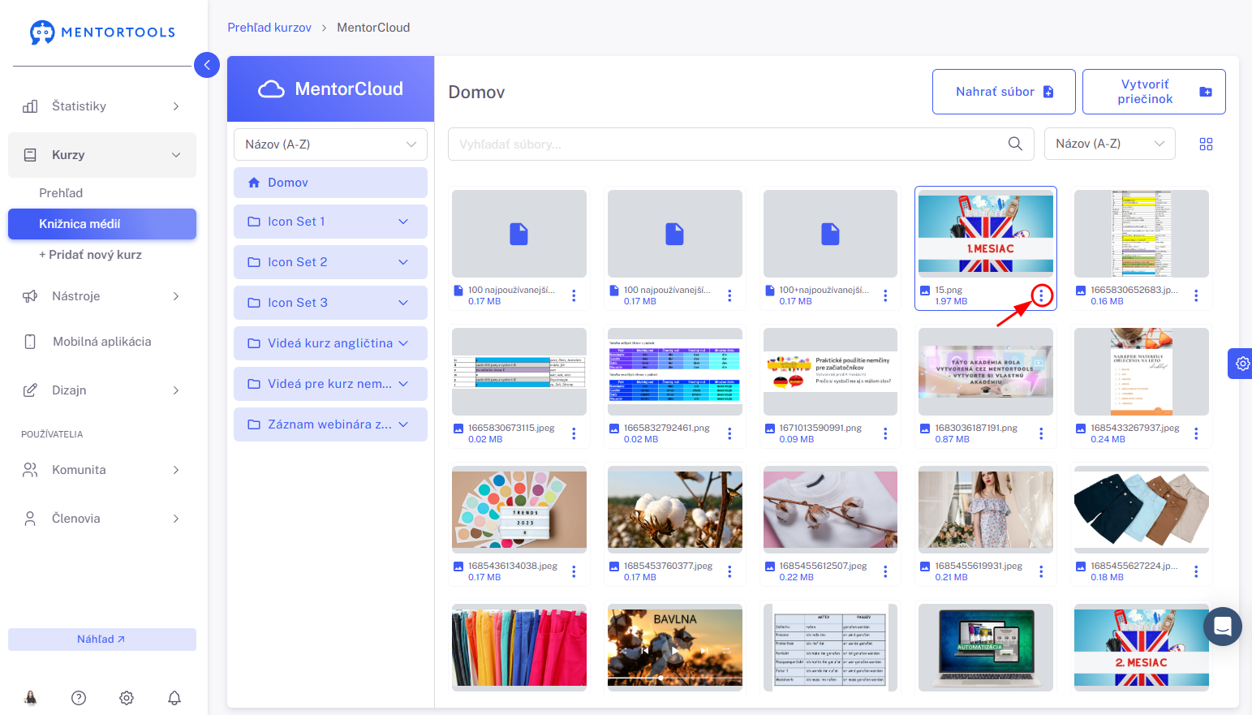The height and width of the screenshot is (715, 1252).
Task: Open the bottom sidebar settings gear
Action: (x=127, y=698)
